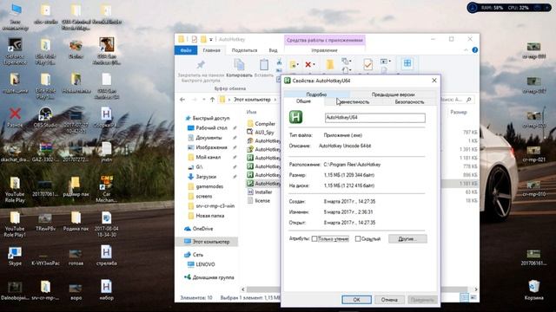Select Car Mechan... desktop shortcut
This screenshot has height=312, width=556.
(x=106, y=189)
